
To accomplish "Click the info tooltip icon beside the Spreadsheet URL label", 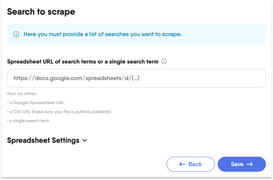I will pyautogui.click(x=164, y=61).
